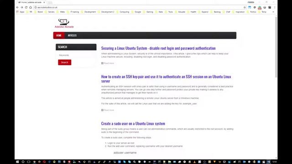292x164 pixels.
Task: Click the page vertical scrollbar thumb
Action: [x=276, y=47]
